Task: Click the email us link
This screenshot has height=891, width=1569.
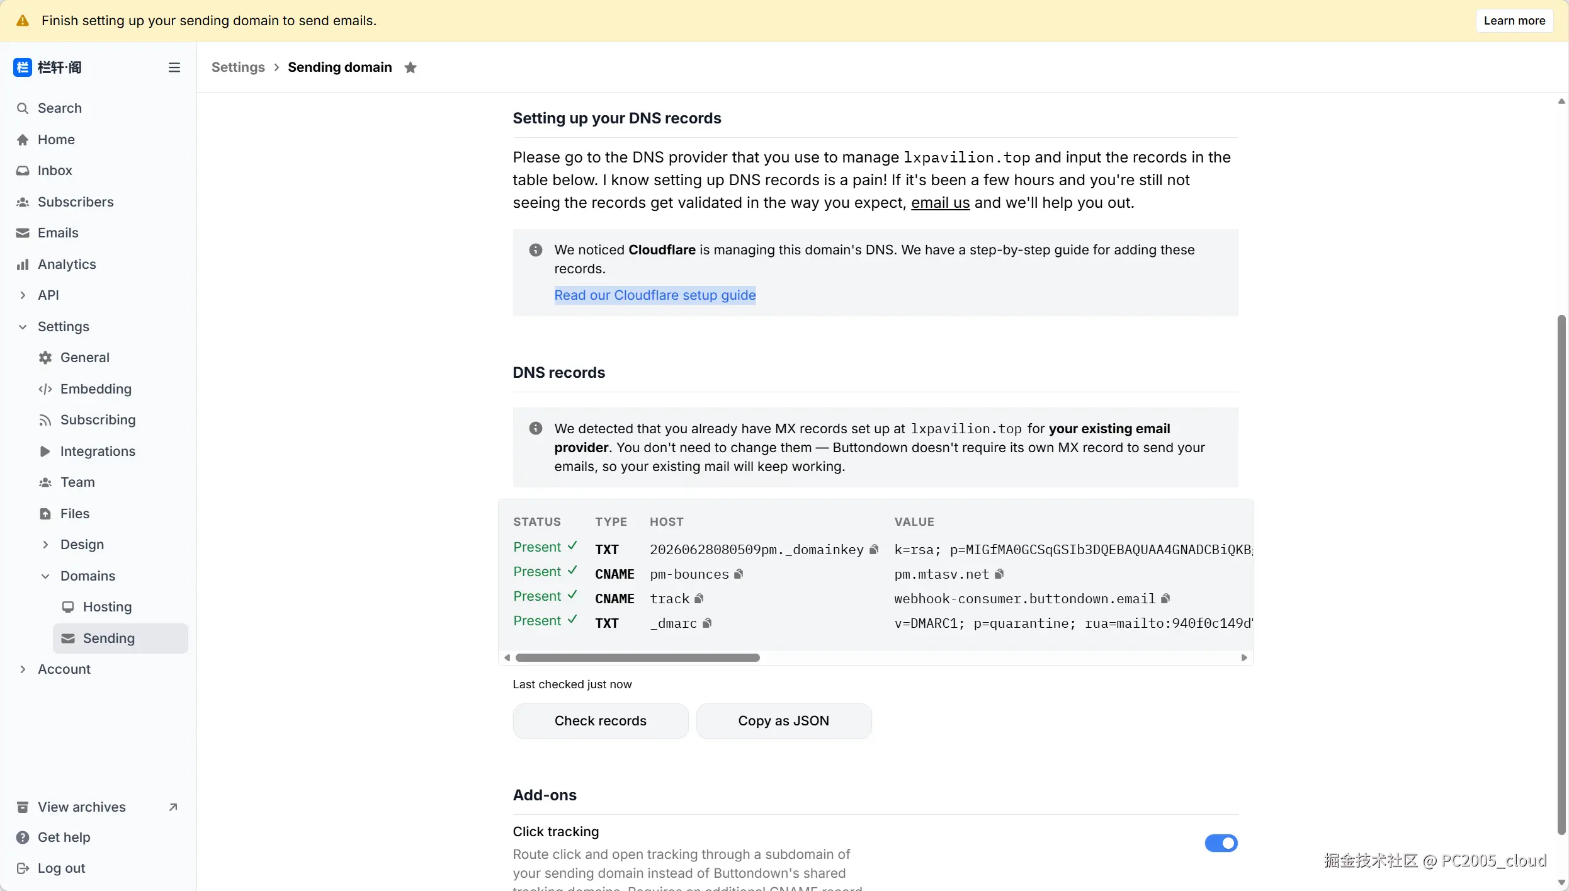Action: (940, 203)
